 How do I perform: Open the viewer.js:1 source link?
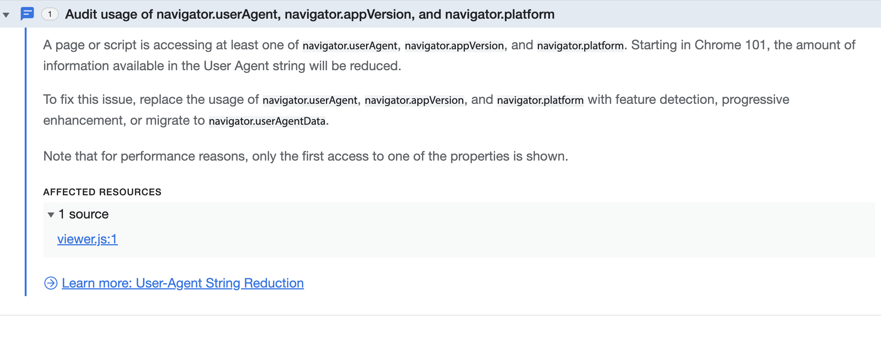click(x=88, y=239)
